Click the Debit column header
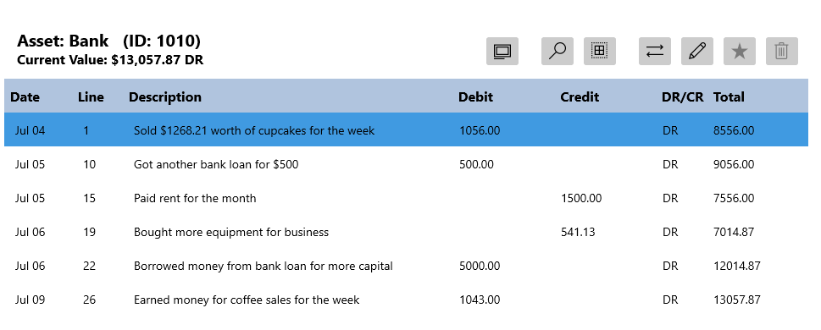The width and height of the screenshot is (821, 330). [475, 97]
